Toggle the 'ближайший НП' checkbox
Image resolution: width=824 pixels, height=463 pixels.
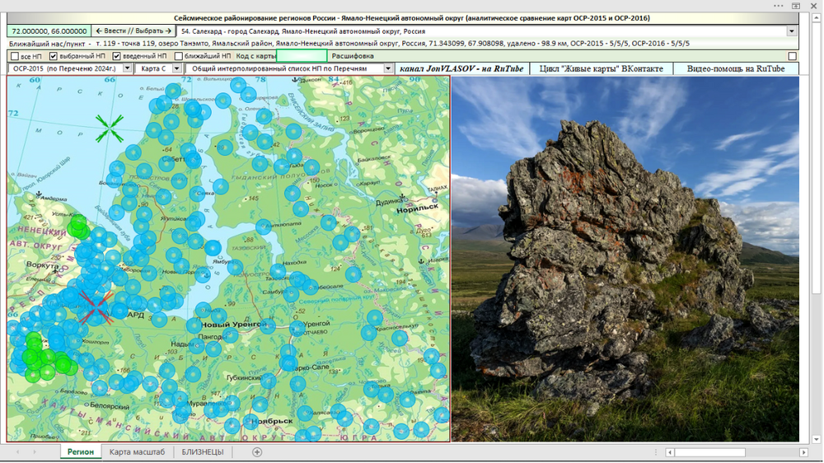click(x=179, y=56)
